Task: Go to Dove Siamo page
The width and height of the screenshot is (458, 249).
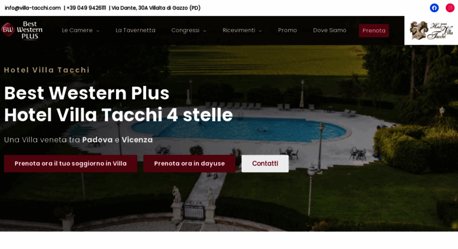Action: click(330, 31)
